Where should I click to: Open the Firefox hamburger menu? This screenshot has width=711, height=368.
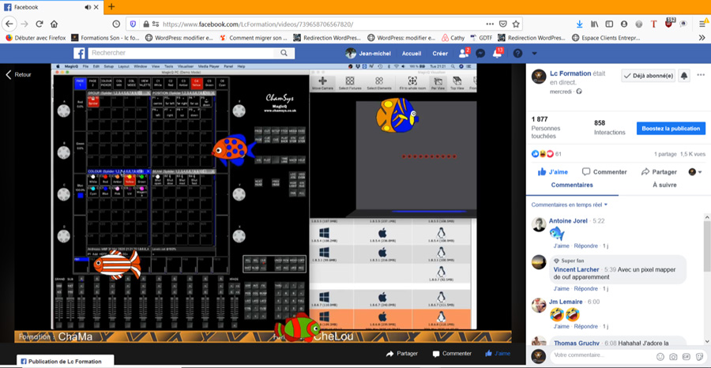(702, 24)
